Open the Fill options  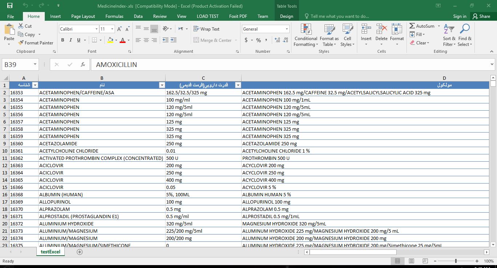(417, 35)
